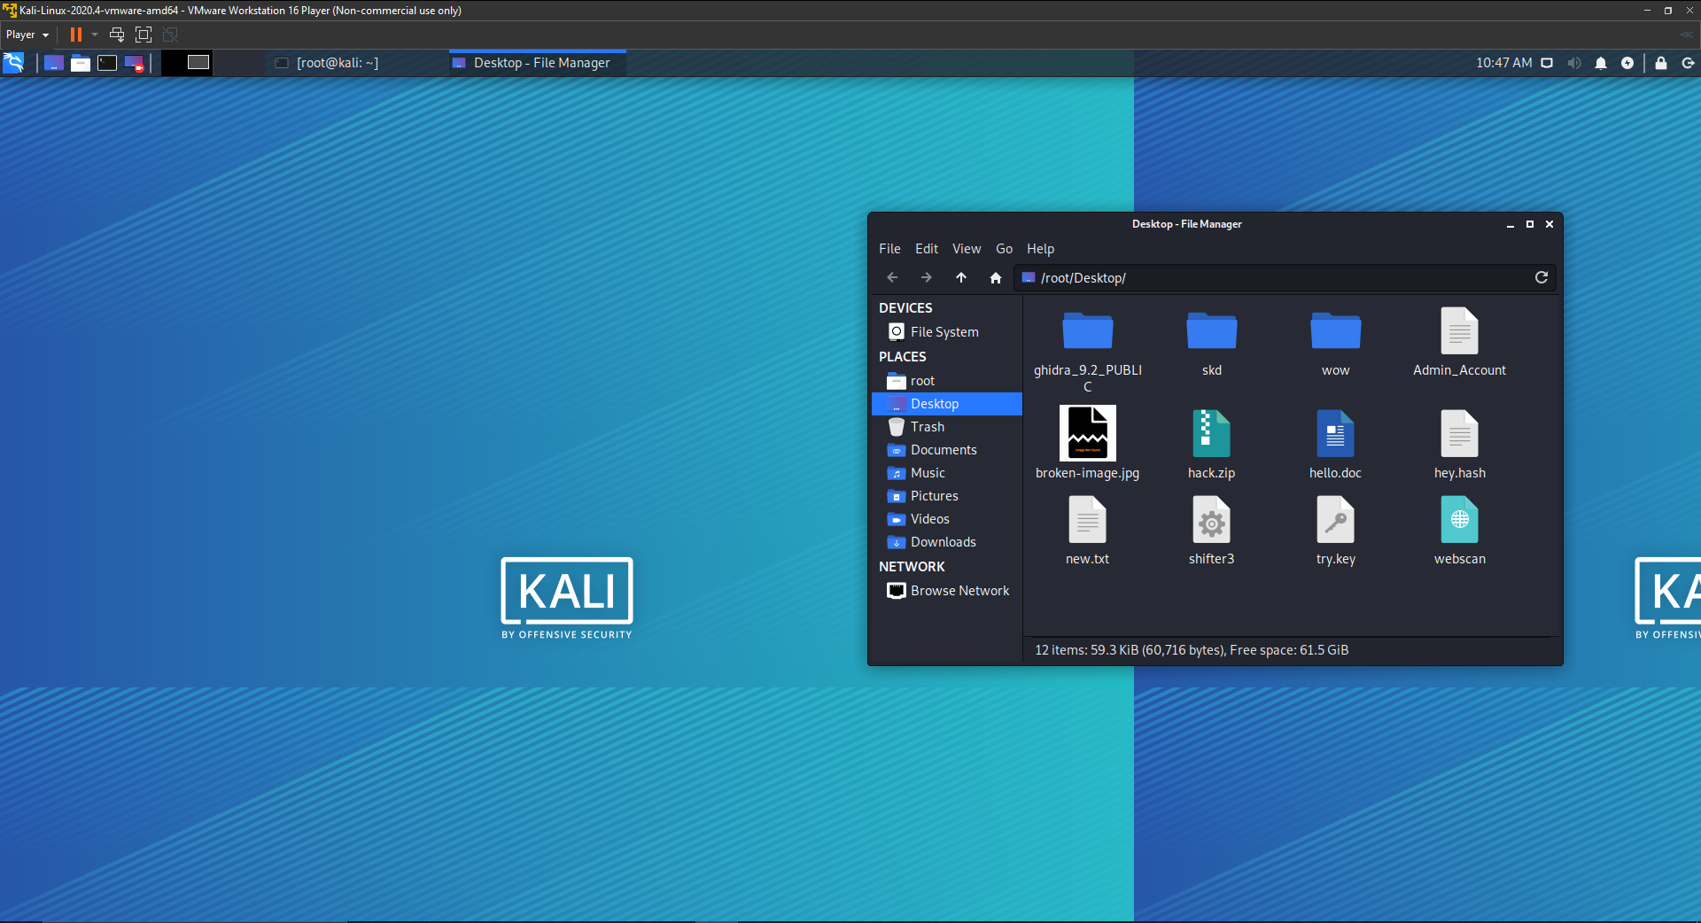Click the /root/Desktop/ location path field
1701x923 pixels.
pyautogui.click(x=1276, y=278)
